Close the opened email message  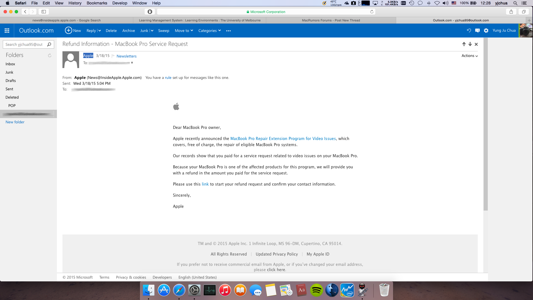click(x=476, y=44)
